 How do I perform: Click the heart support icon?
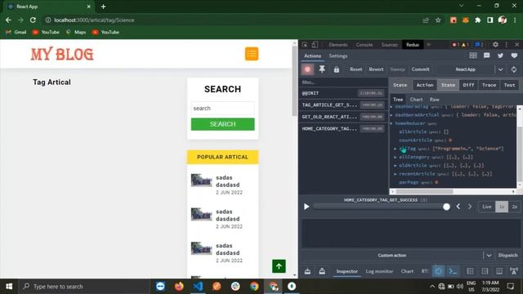point(514,56)
